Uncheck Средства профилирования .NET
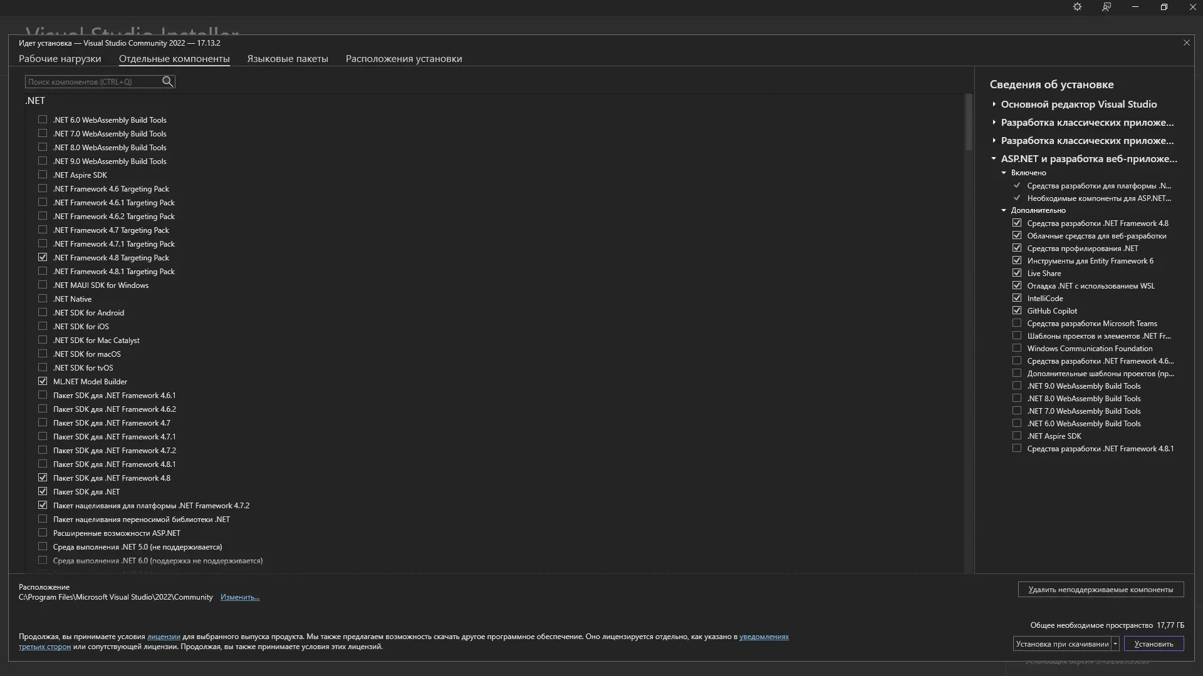Image resolution: width=1203 pixels, height=676 pixels. click(1017, 248)
